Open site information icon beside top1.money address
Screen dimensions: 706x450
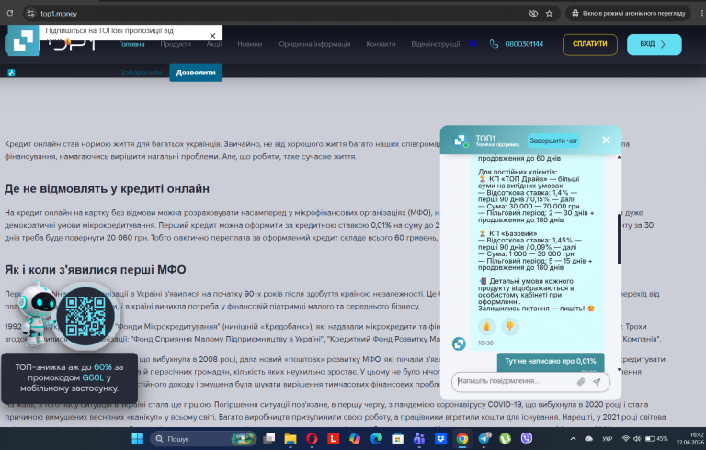coord(30,14)
